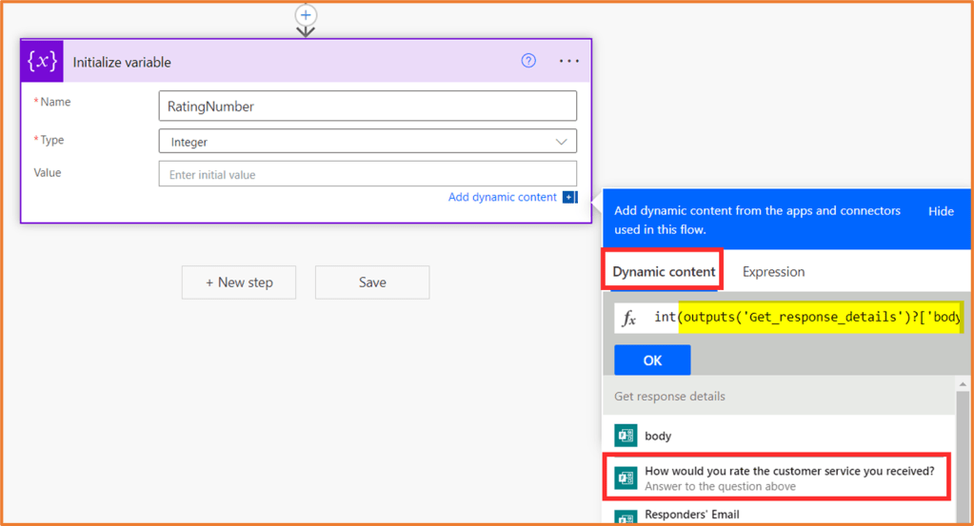The width and height of the screenshot is (974, 526).
Task: Click the Initialize variable curly-brace icon
Action: (x=43, y=62)
